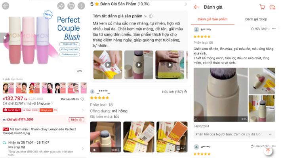The height and width of the screenshot is (158, 284).
Task: Mark the review as Hữu ích (187)
Action: [x=174, y=92]
